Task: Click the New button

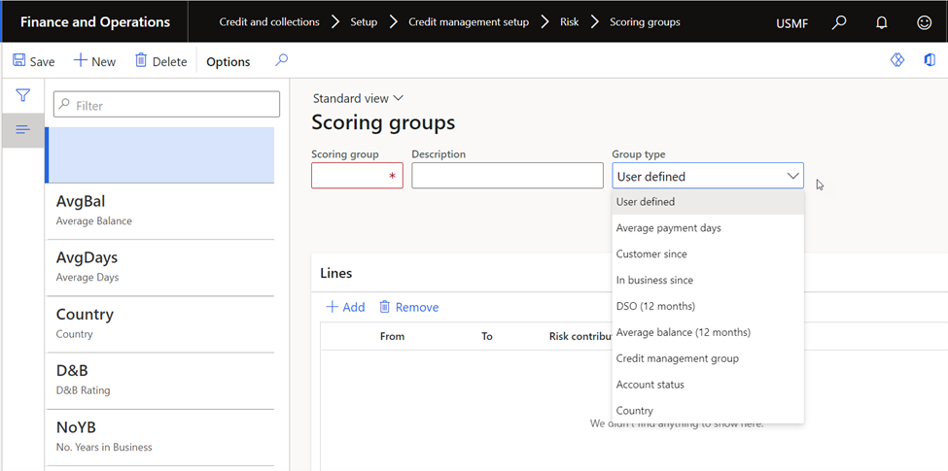Action: pyautogui.click(x=95, y=61)
